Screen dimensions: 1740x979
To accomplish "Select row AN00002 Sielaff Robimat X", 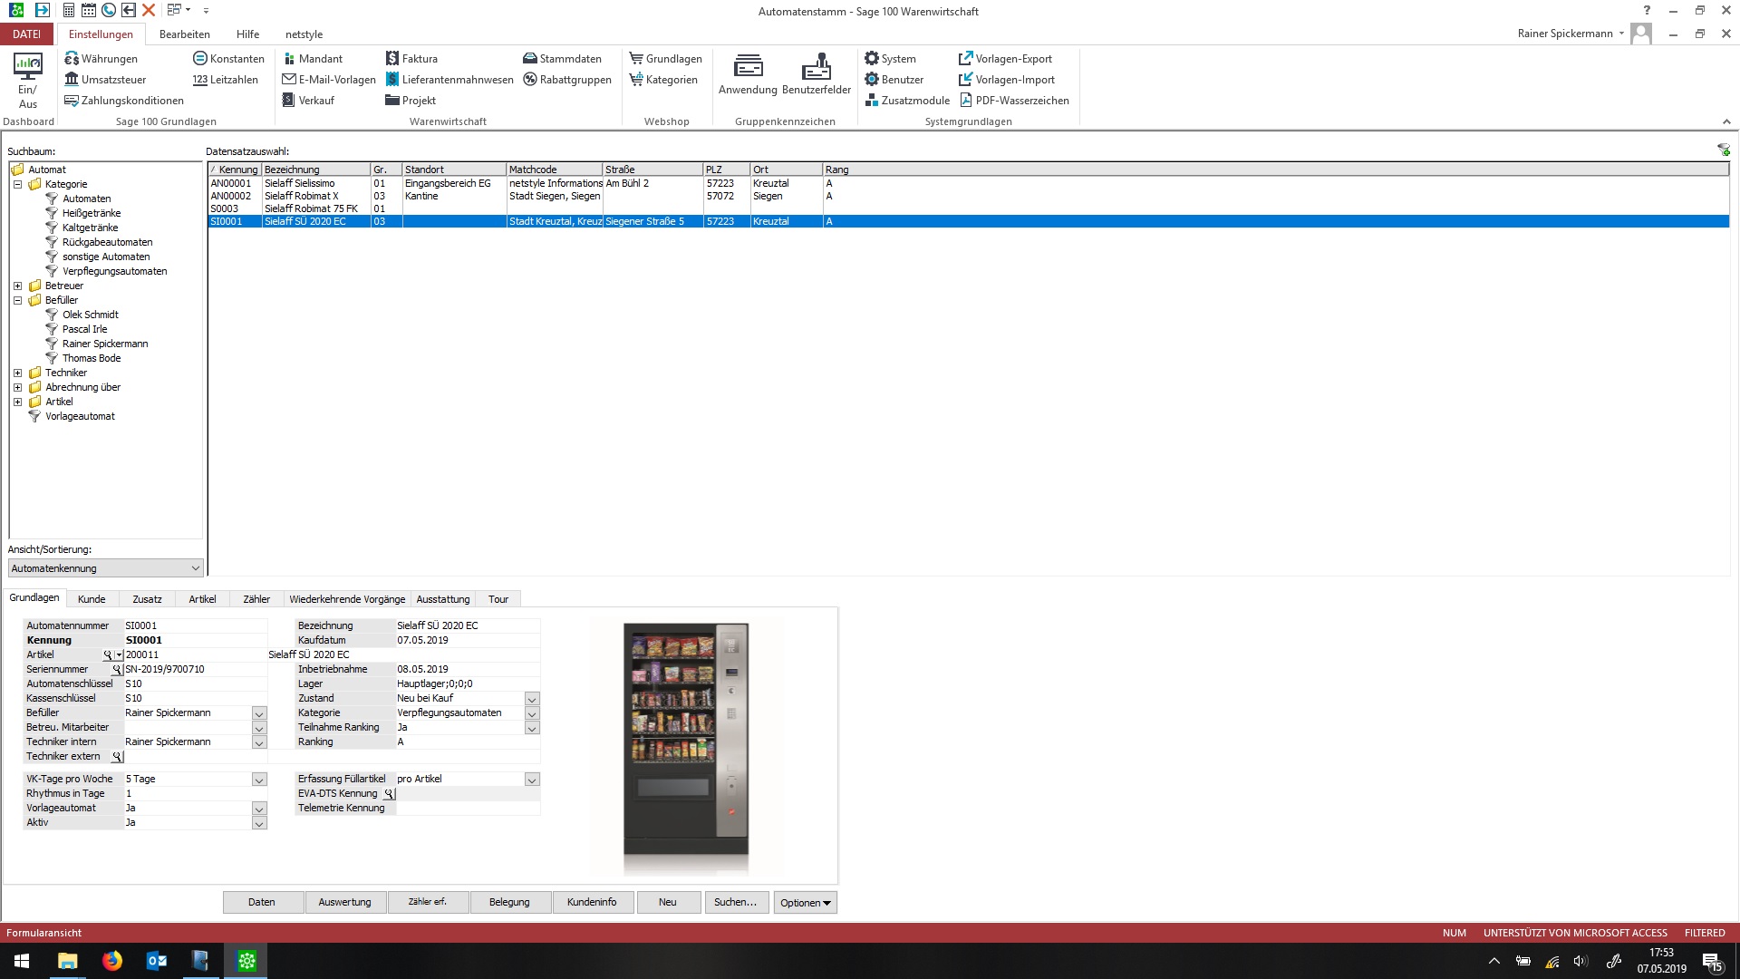I will point(968,196).
